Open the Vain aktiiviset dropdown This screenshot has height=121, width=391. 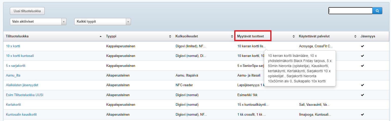[x=38, y=22]
